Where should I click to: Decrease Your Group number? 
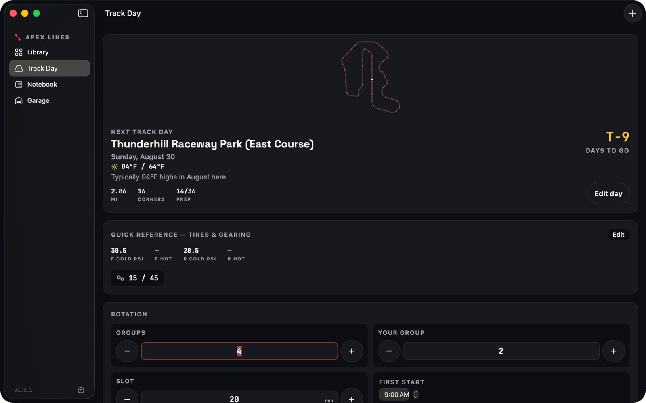tap(389, 351)
